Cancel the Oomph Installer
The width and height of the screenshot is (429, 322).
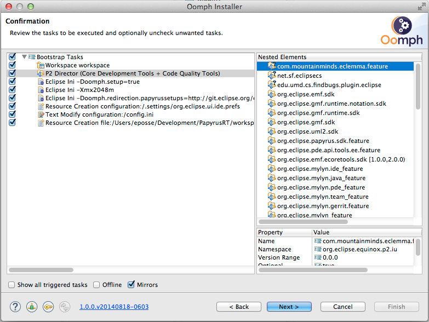(x=343, y=307)
